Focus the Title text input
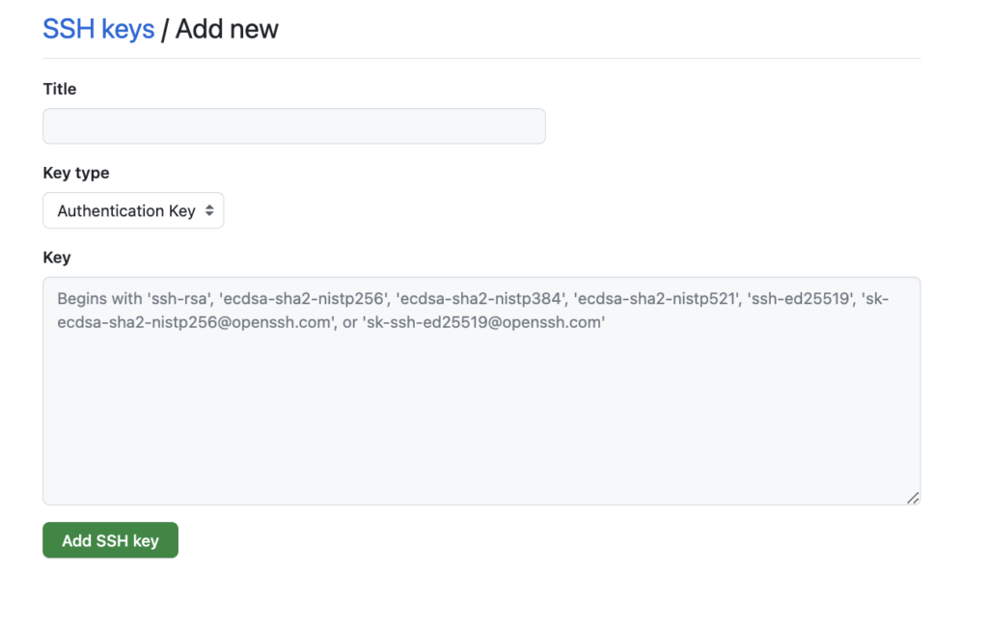Viewport: 988px width, 628px height. pos(294,126)
